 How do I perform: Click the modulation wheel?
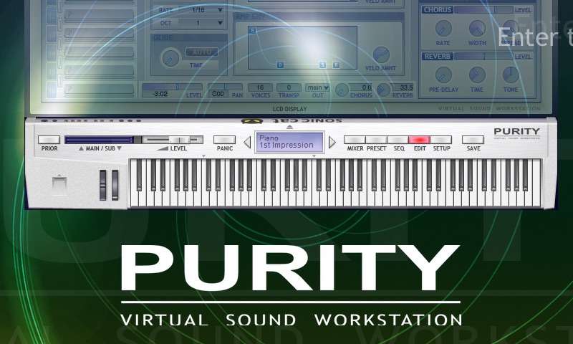tap(115, 185)
